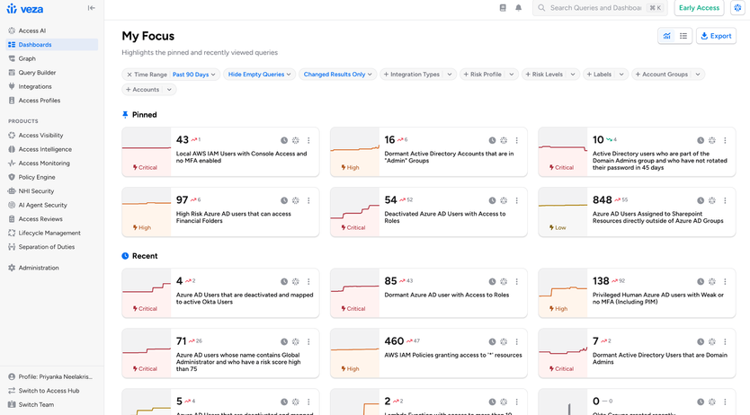This screenshot has width=750, height=415.
Task: Open the Priyanka Neelakris profile link
Action: [x=51, y=376]
